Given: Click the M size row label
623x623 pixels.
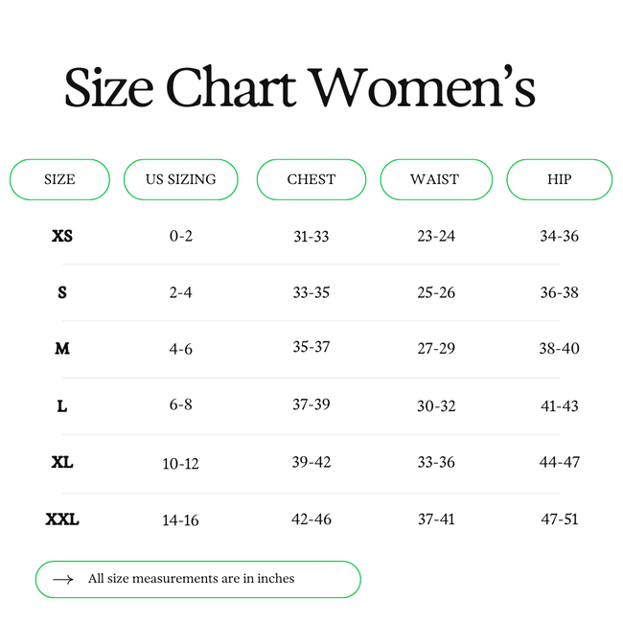Looking at the screenshot, I should pos(62,349).
